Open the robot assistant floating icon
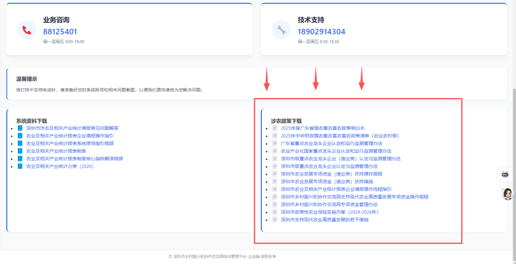Image resolution: width=516 pixels, height=264 pixels. 506,175
